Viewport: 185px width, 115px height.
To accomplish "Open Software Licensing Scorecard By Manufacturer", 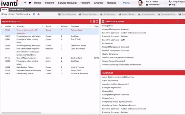I will (x=121, y=64).
